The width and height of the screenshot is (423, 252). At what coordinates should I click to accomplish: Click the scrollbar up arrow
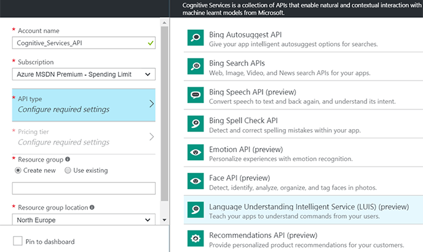pyautogui.click(x=164, y=23)
